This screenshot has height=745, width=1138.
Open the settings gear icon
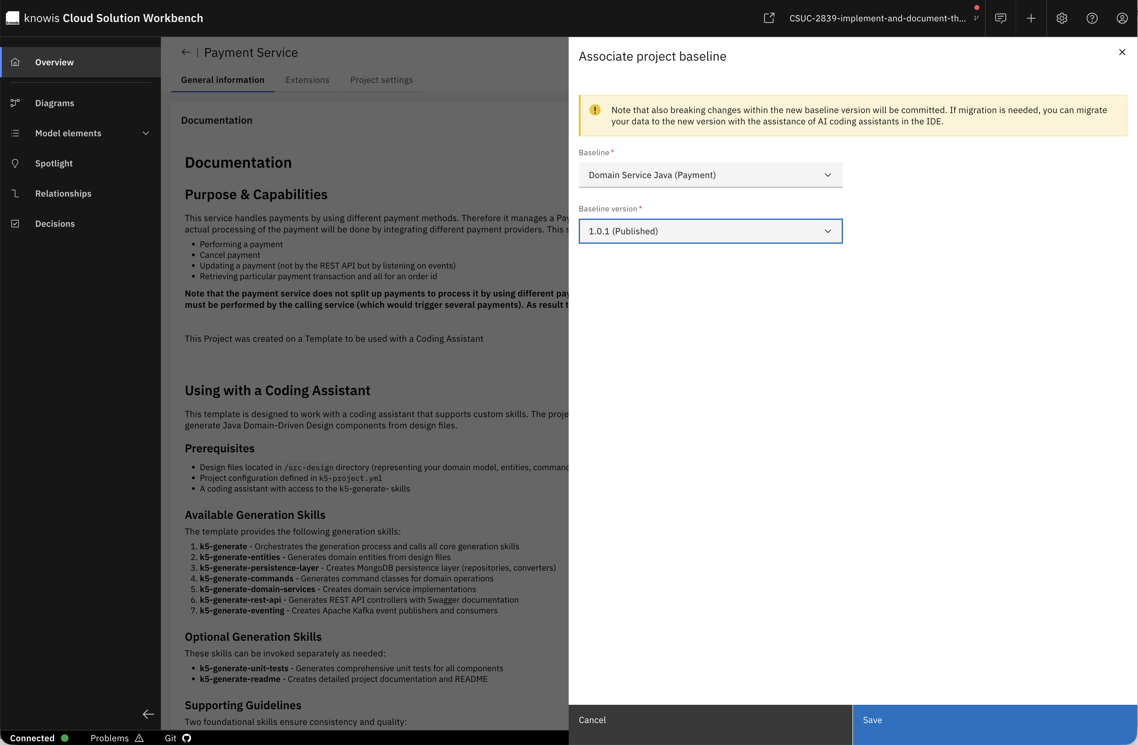click(x=1062, y=18)
